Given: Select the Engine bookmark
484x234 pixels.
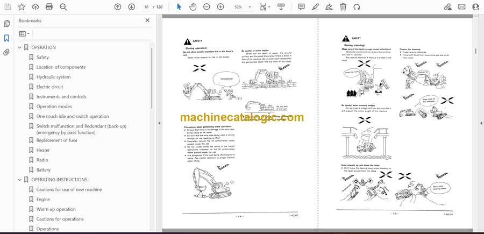Looking at the screenshot, I should (43, 200).
